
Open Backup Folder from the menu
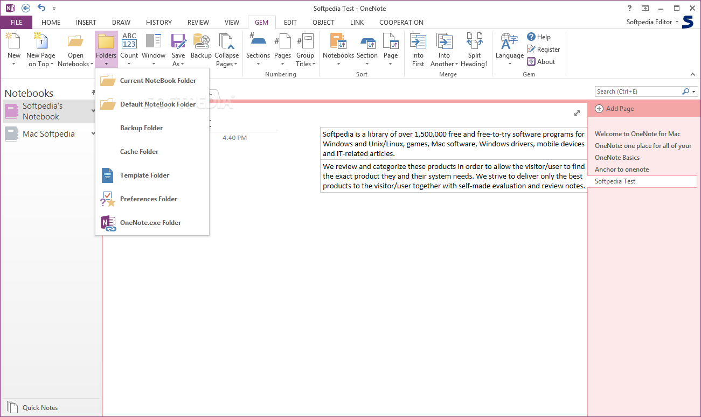pos(152,128)
